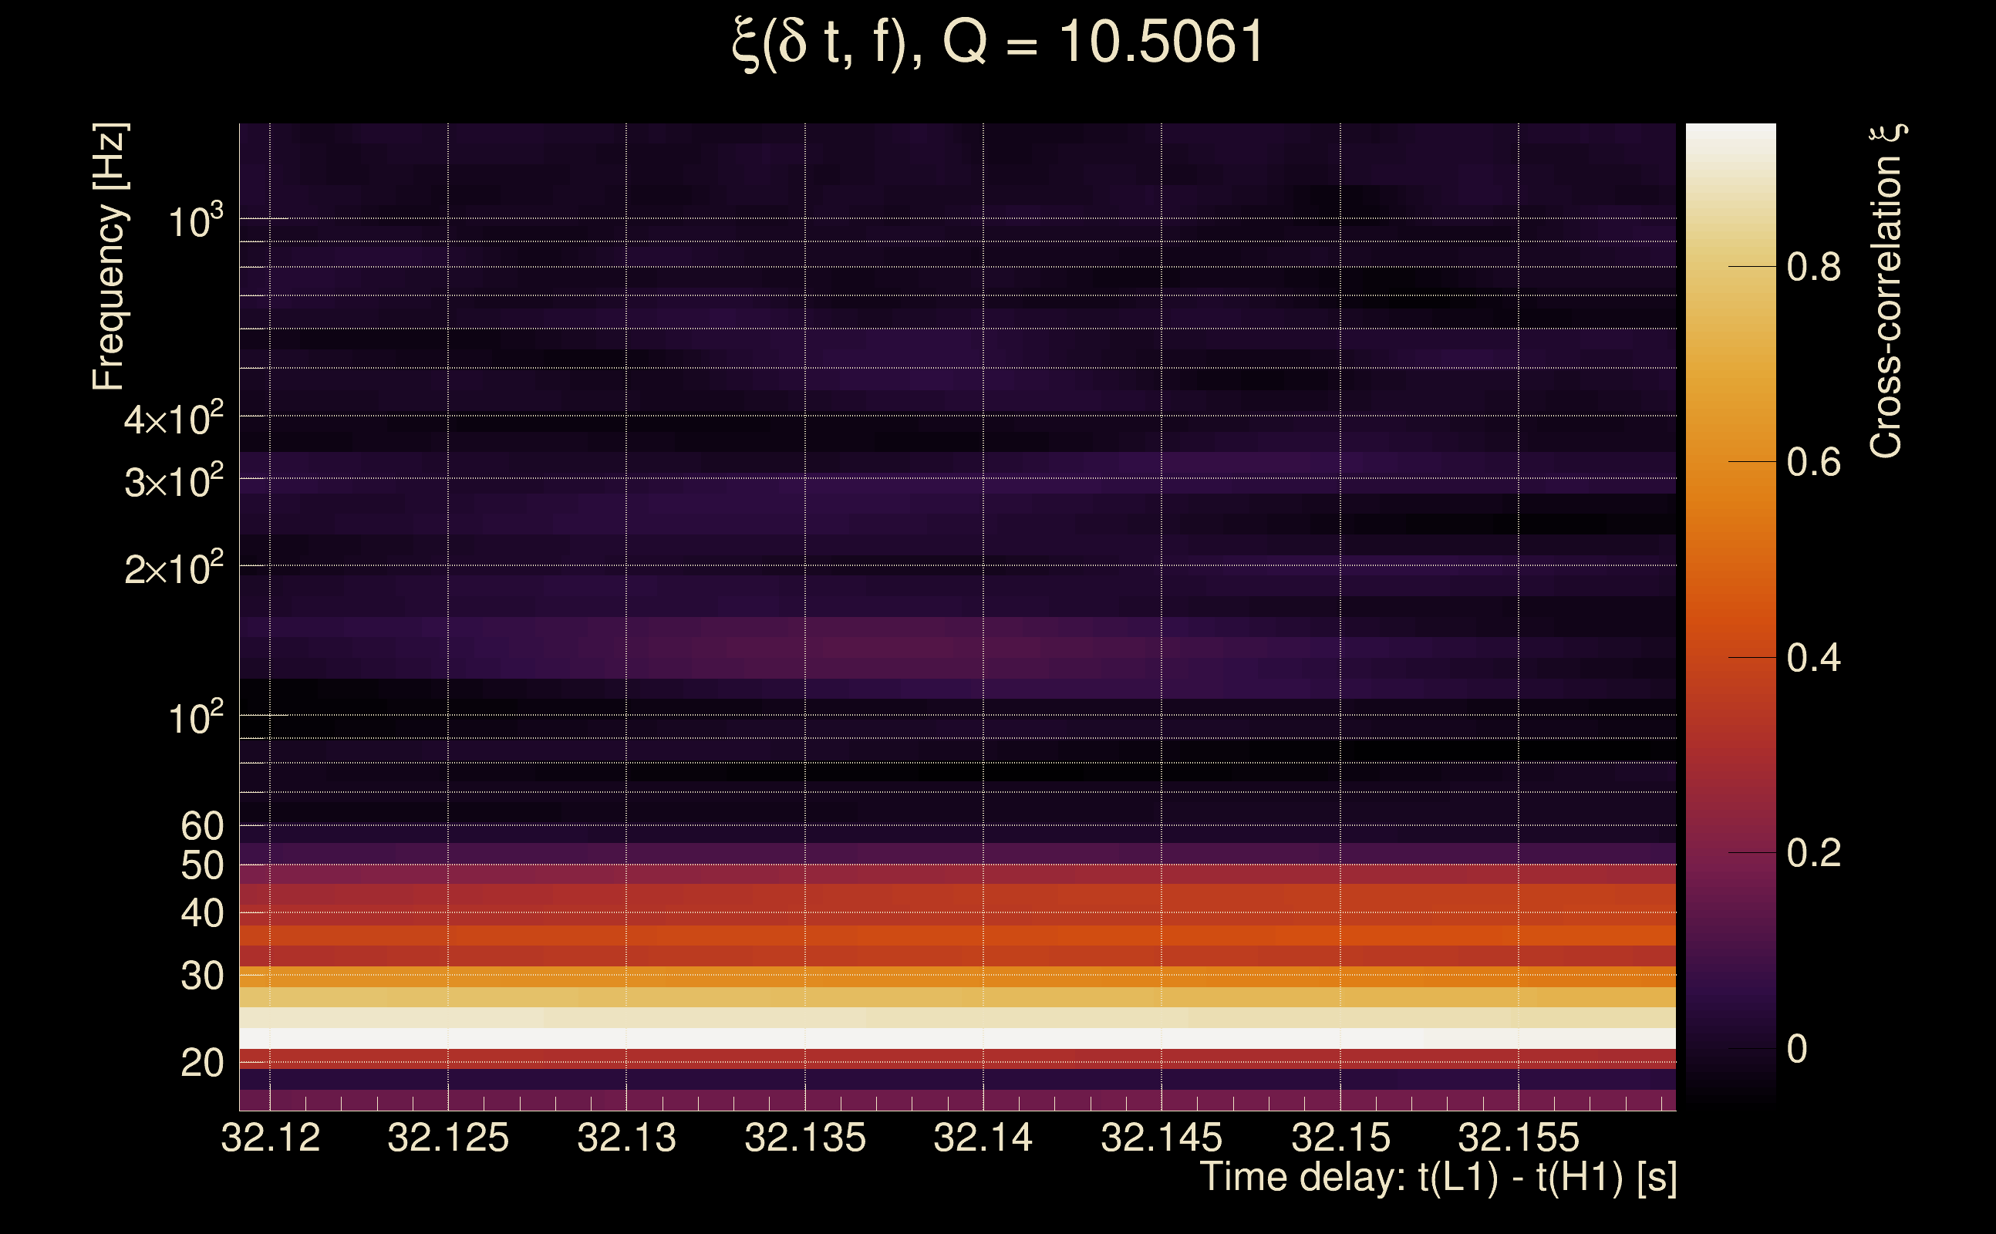Image resolution: width=1996 pixels, height=1234 pixels.
Task: Click the 32.135 x-axis tick label
Action: pyautogui.click(x=804, y=1138)
